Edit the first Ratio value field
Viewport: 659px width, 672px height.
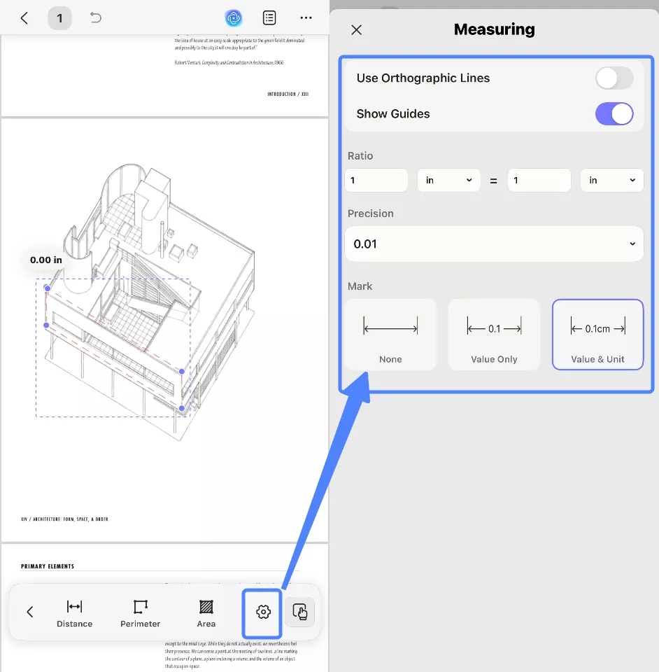[x=376, y=181]
